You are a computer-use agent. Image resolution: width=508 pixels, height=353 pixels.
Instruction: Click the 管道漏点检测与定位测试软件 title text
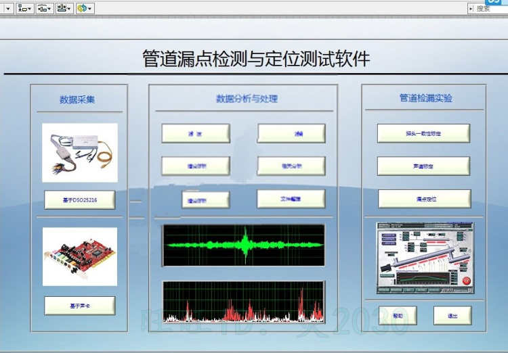256,59
